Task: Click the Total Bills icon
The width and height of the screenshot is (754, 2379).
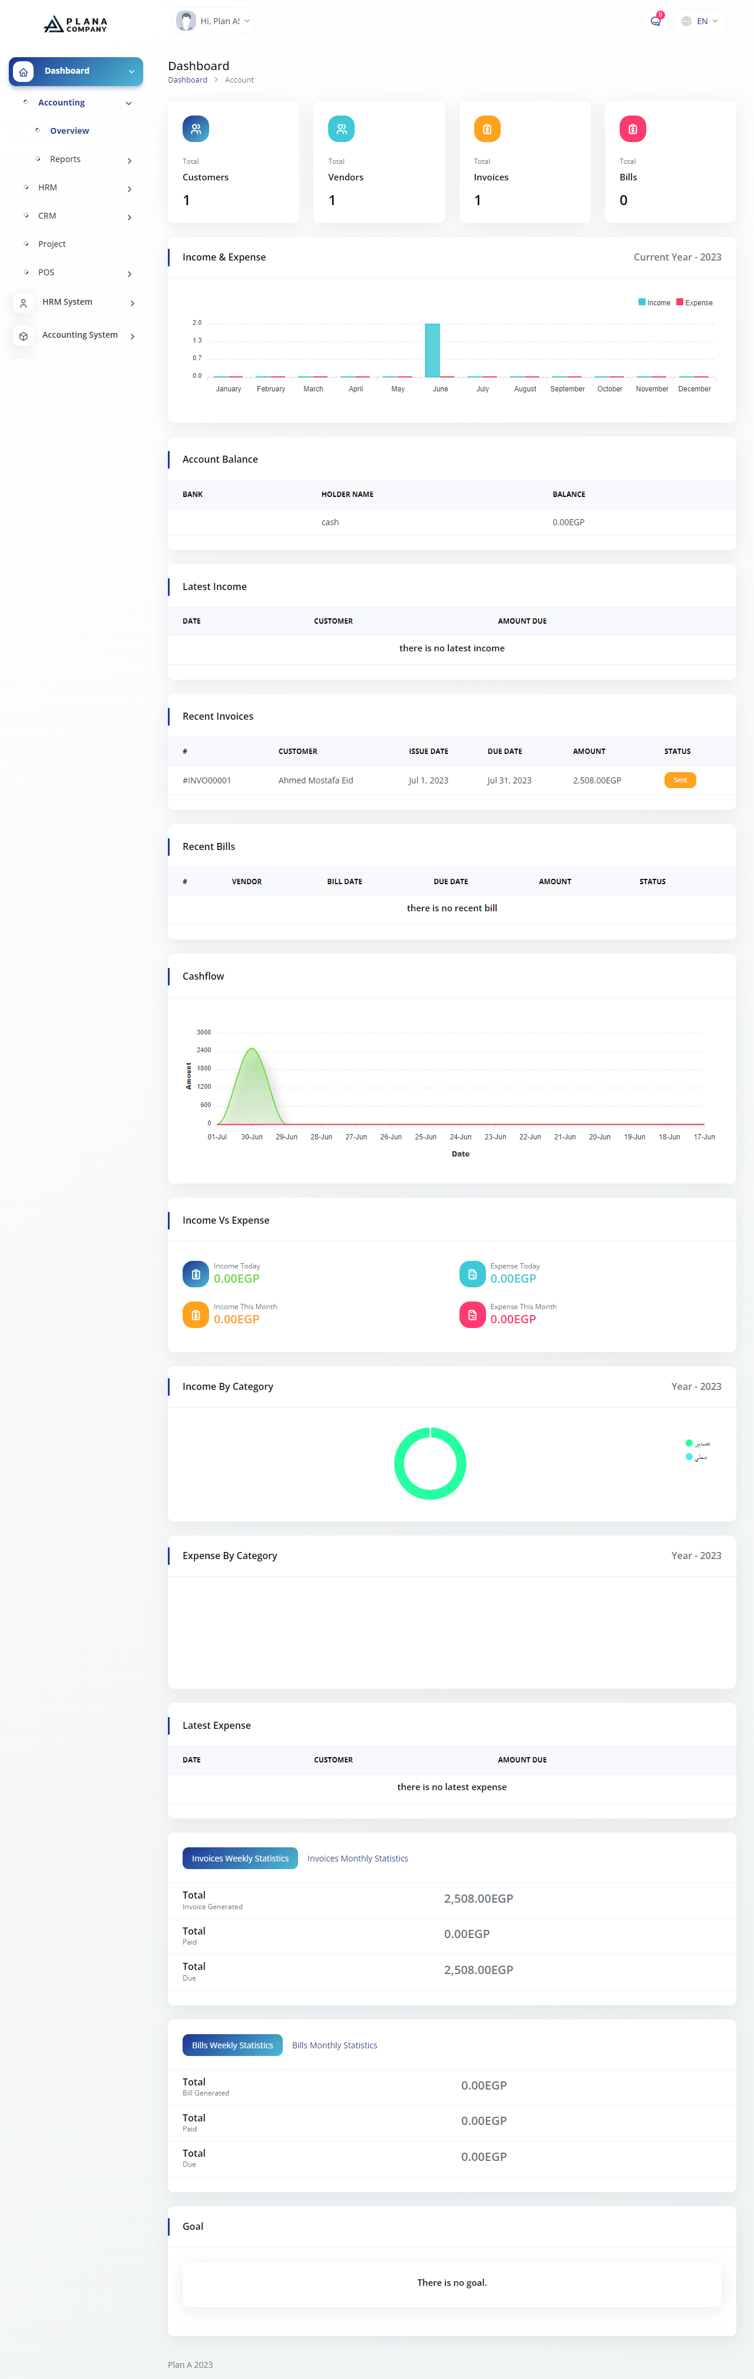Action: [x=632, y=129]
